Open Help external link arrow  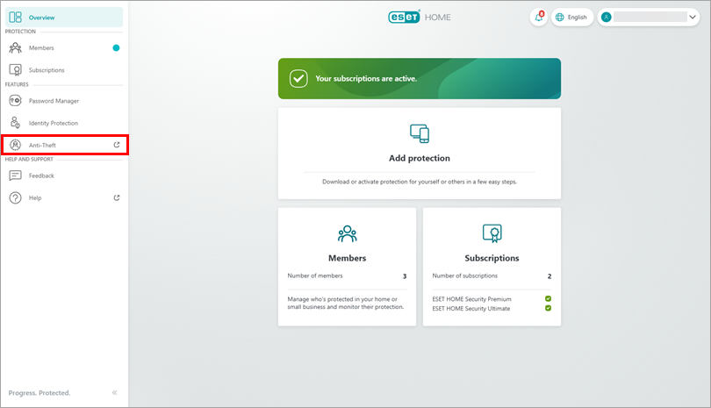pos(117,197)
